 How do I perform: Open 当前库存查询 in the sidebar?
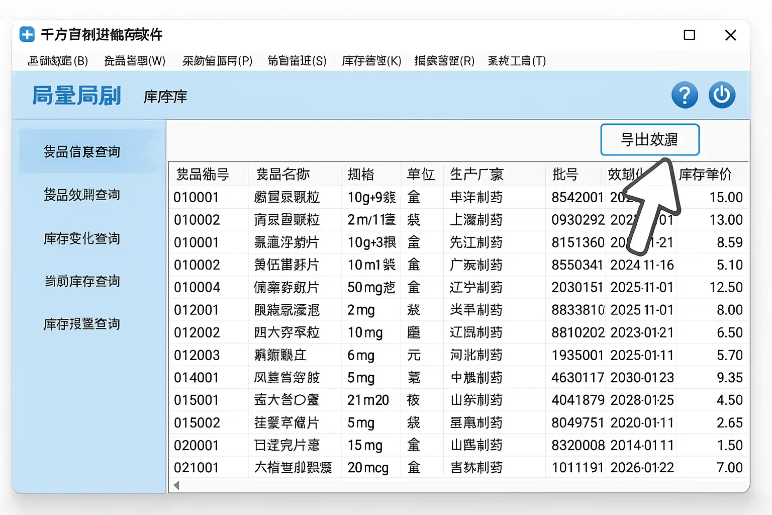[82, 281]
